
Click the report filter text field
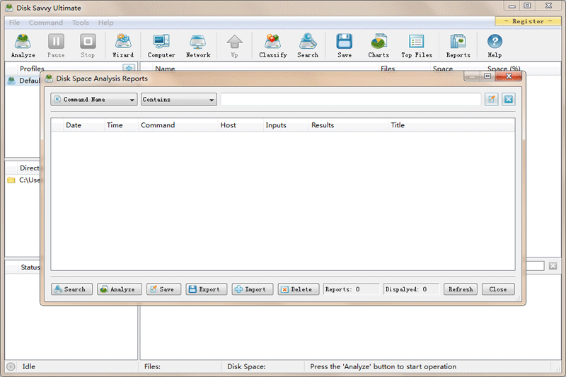(x=350, y=100)
